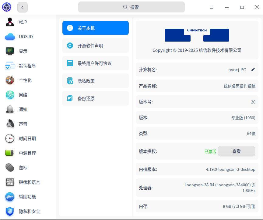This screenshot has width=263, height=220.
Task: Open the main menu hamburger icon
Action: point(212,7)
